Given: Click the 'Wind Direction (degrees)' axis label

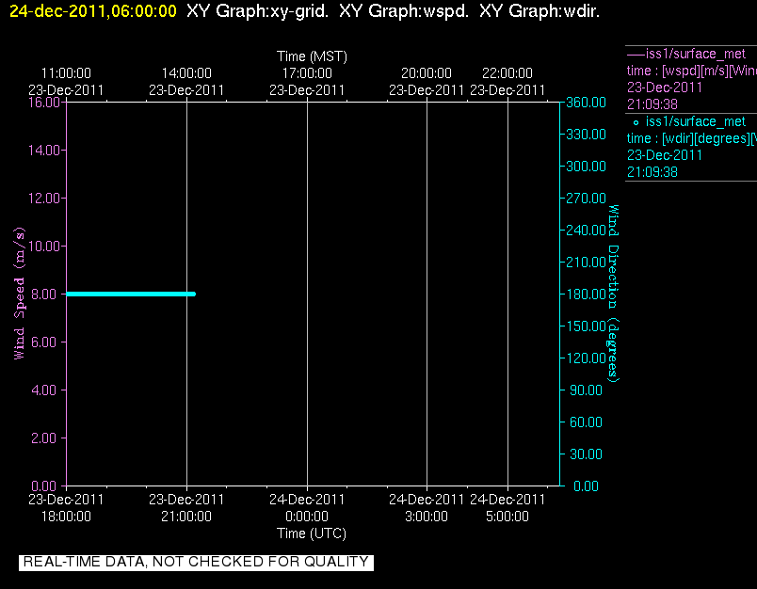Looking at the screenshot, I should (x=613, y=294).
